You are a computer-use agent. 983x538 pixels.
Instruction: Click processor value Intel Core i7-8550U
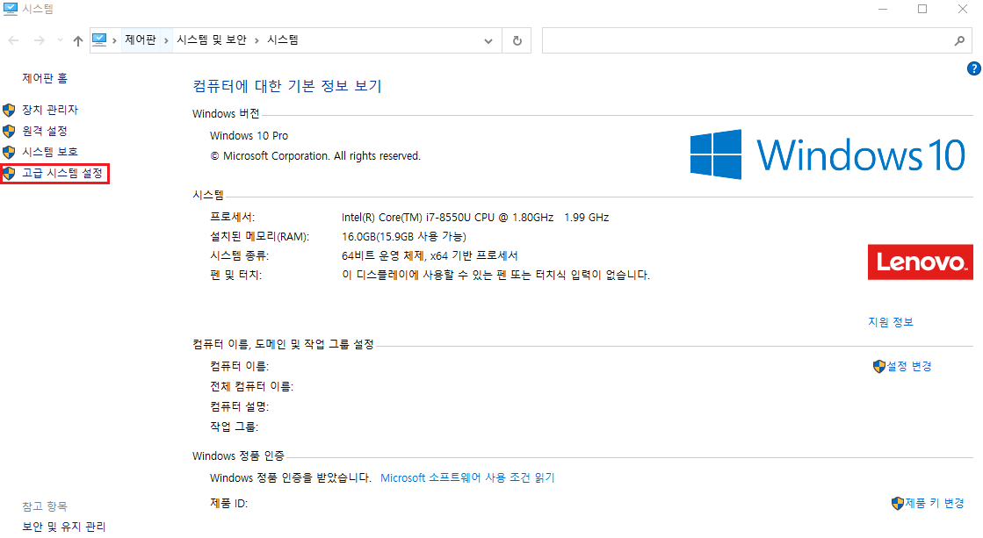tap(475, 218)
